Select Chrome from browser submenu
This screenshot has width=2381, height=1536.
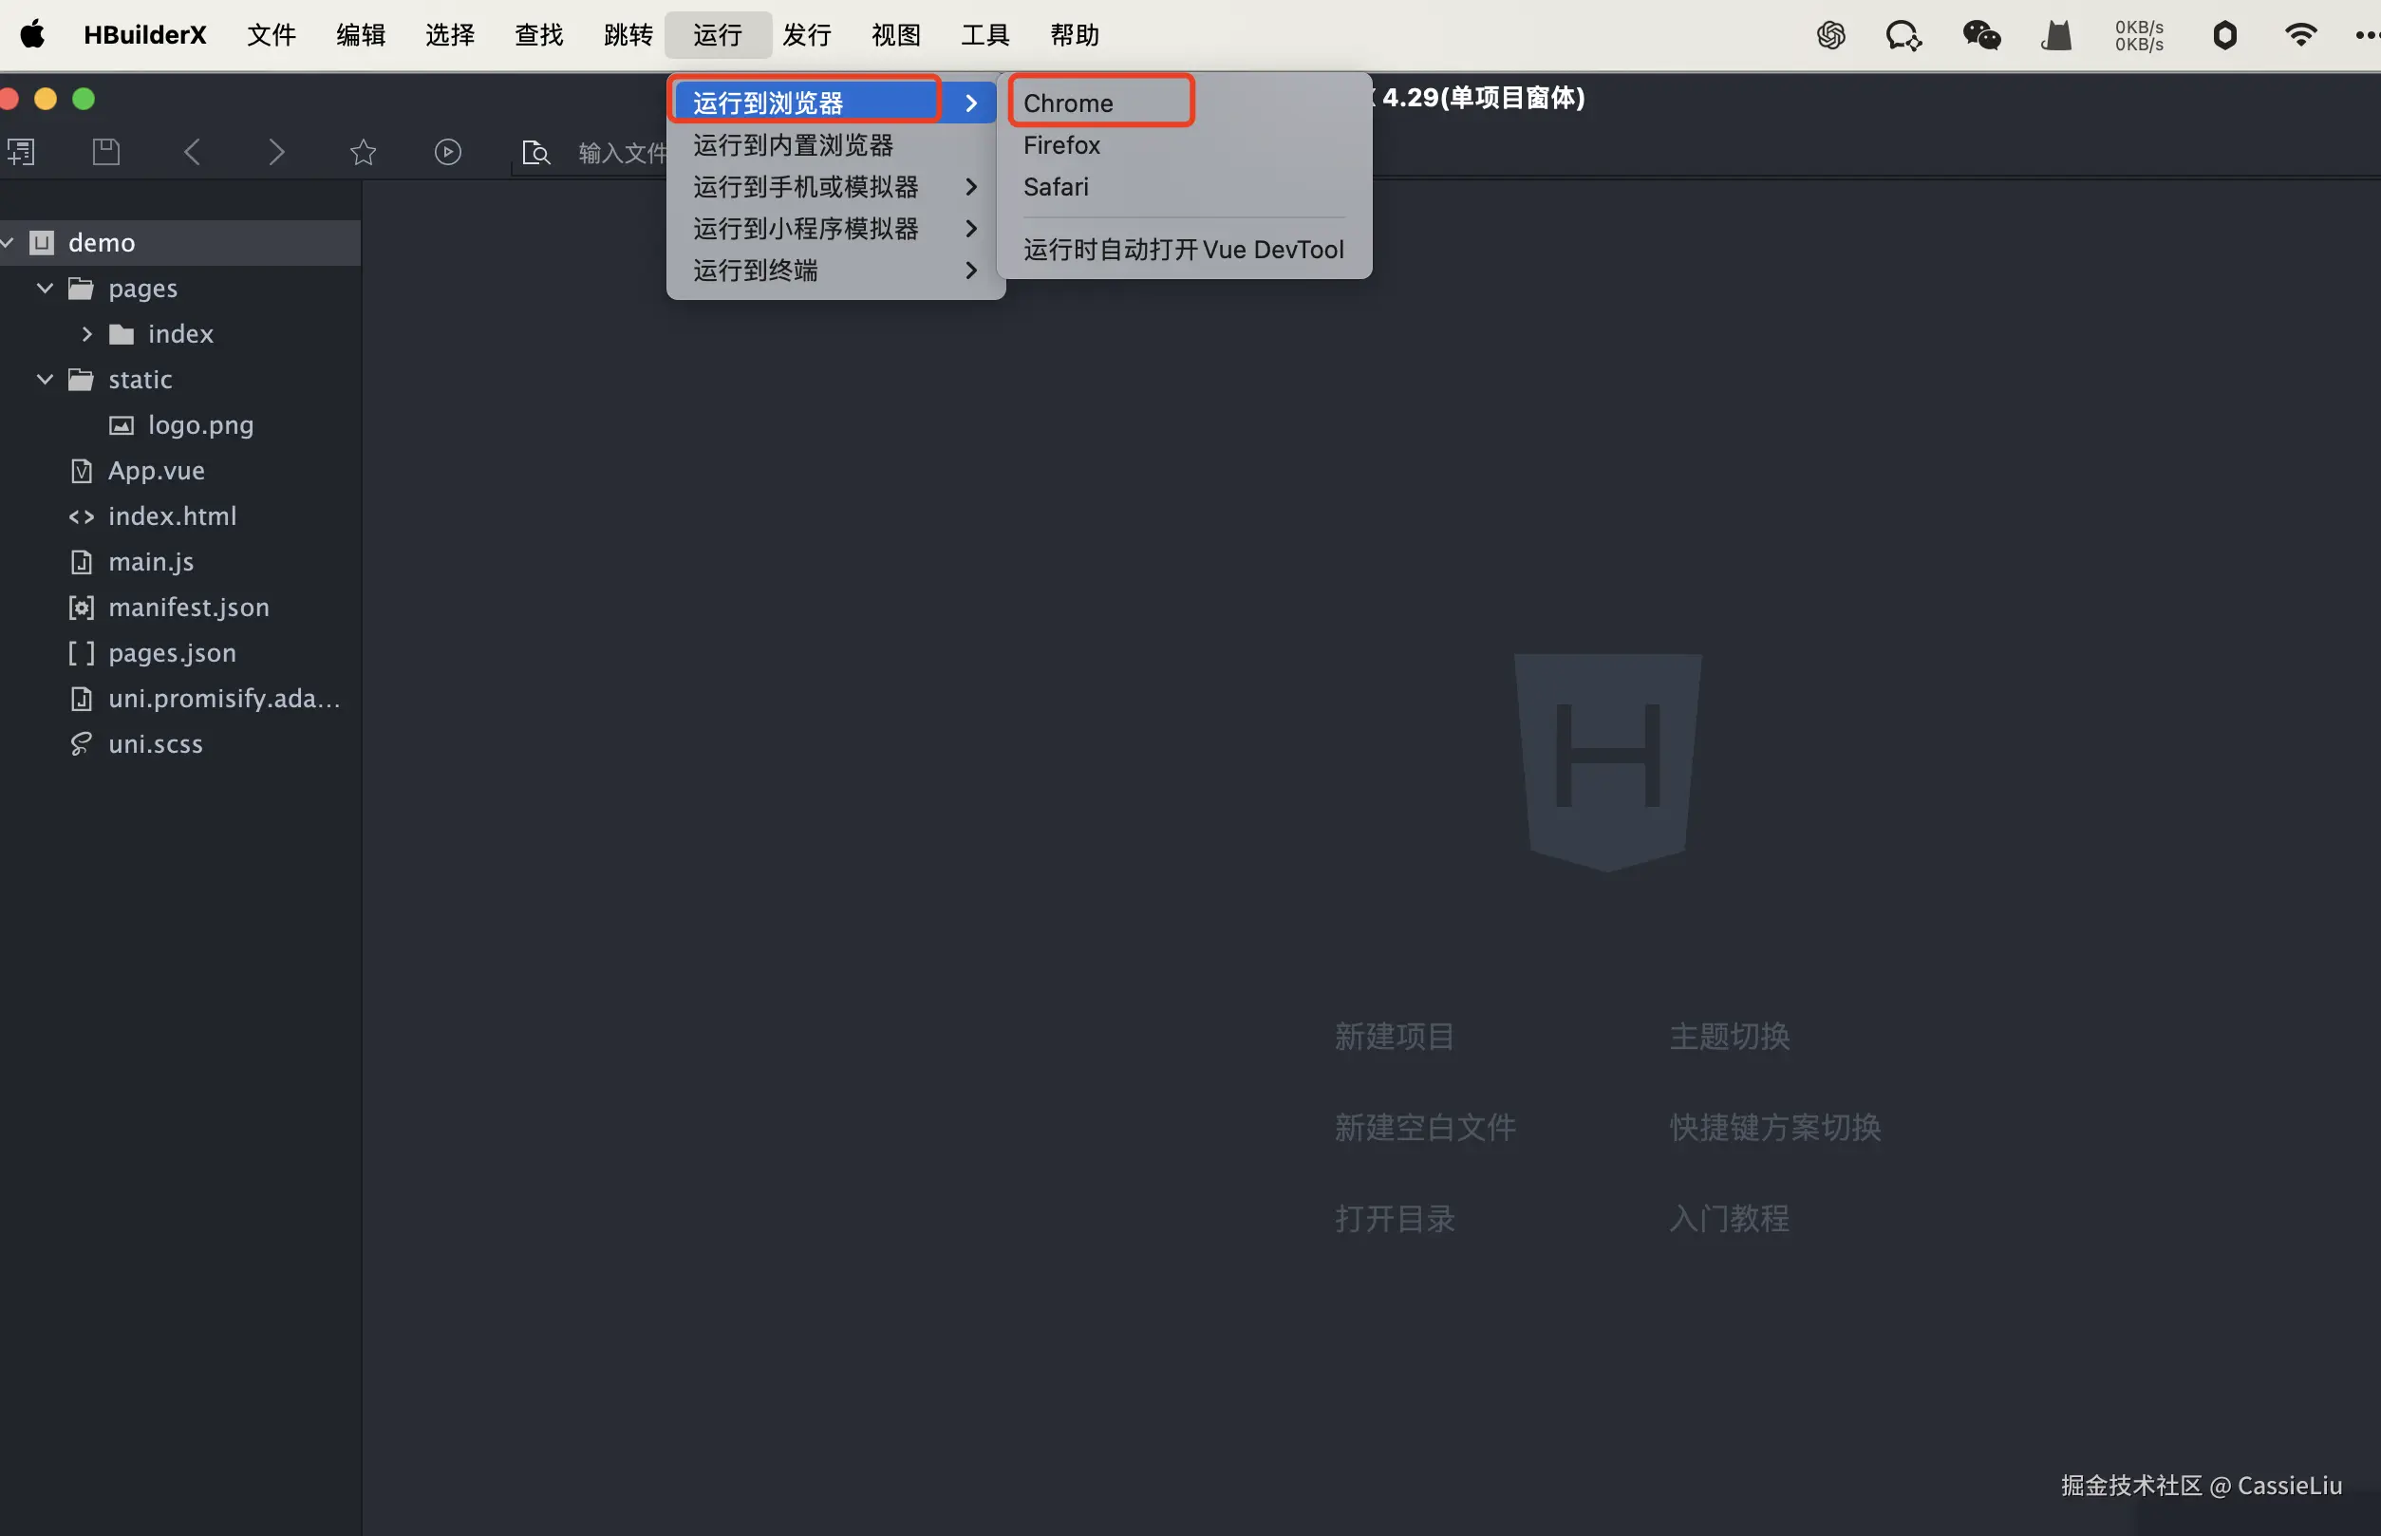(1068, 103)
